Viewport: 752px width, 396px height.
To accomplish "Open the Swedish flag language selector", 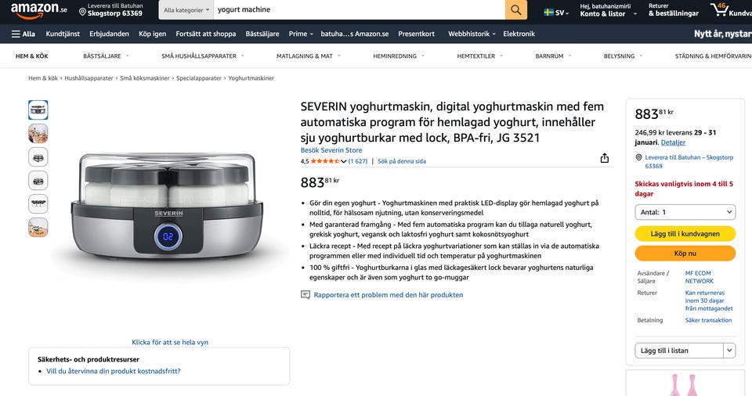I will [556, 13].
